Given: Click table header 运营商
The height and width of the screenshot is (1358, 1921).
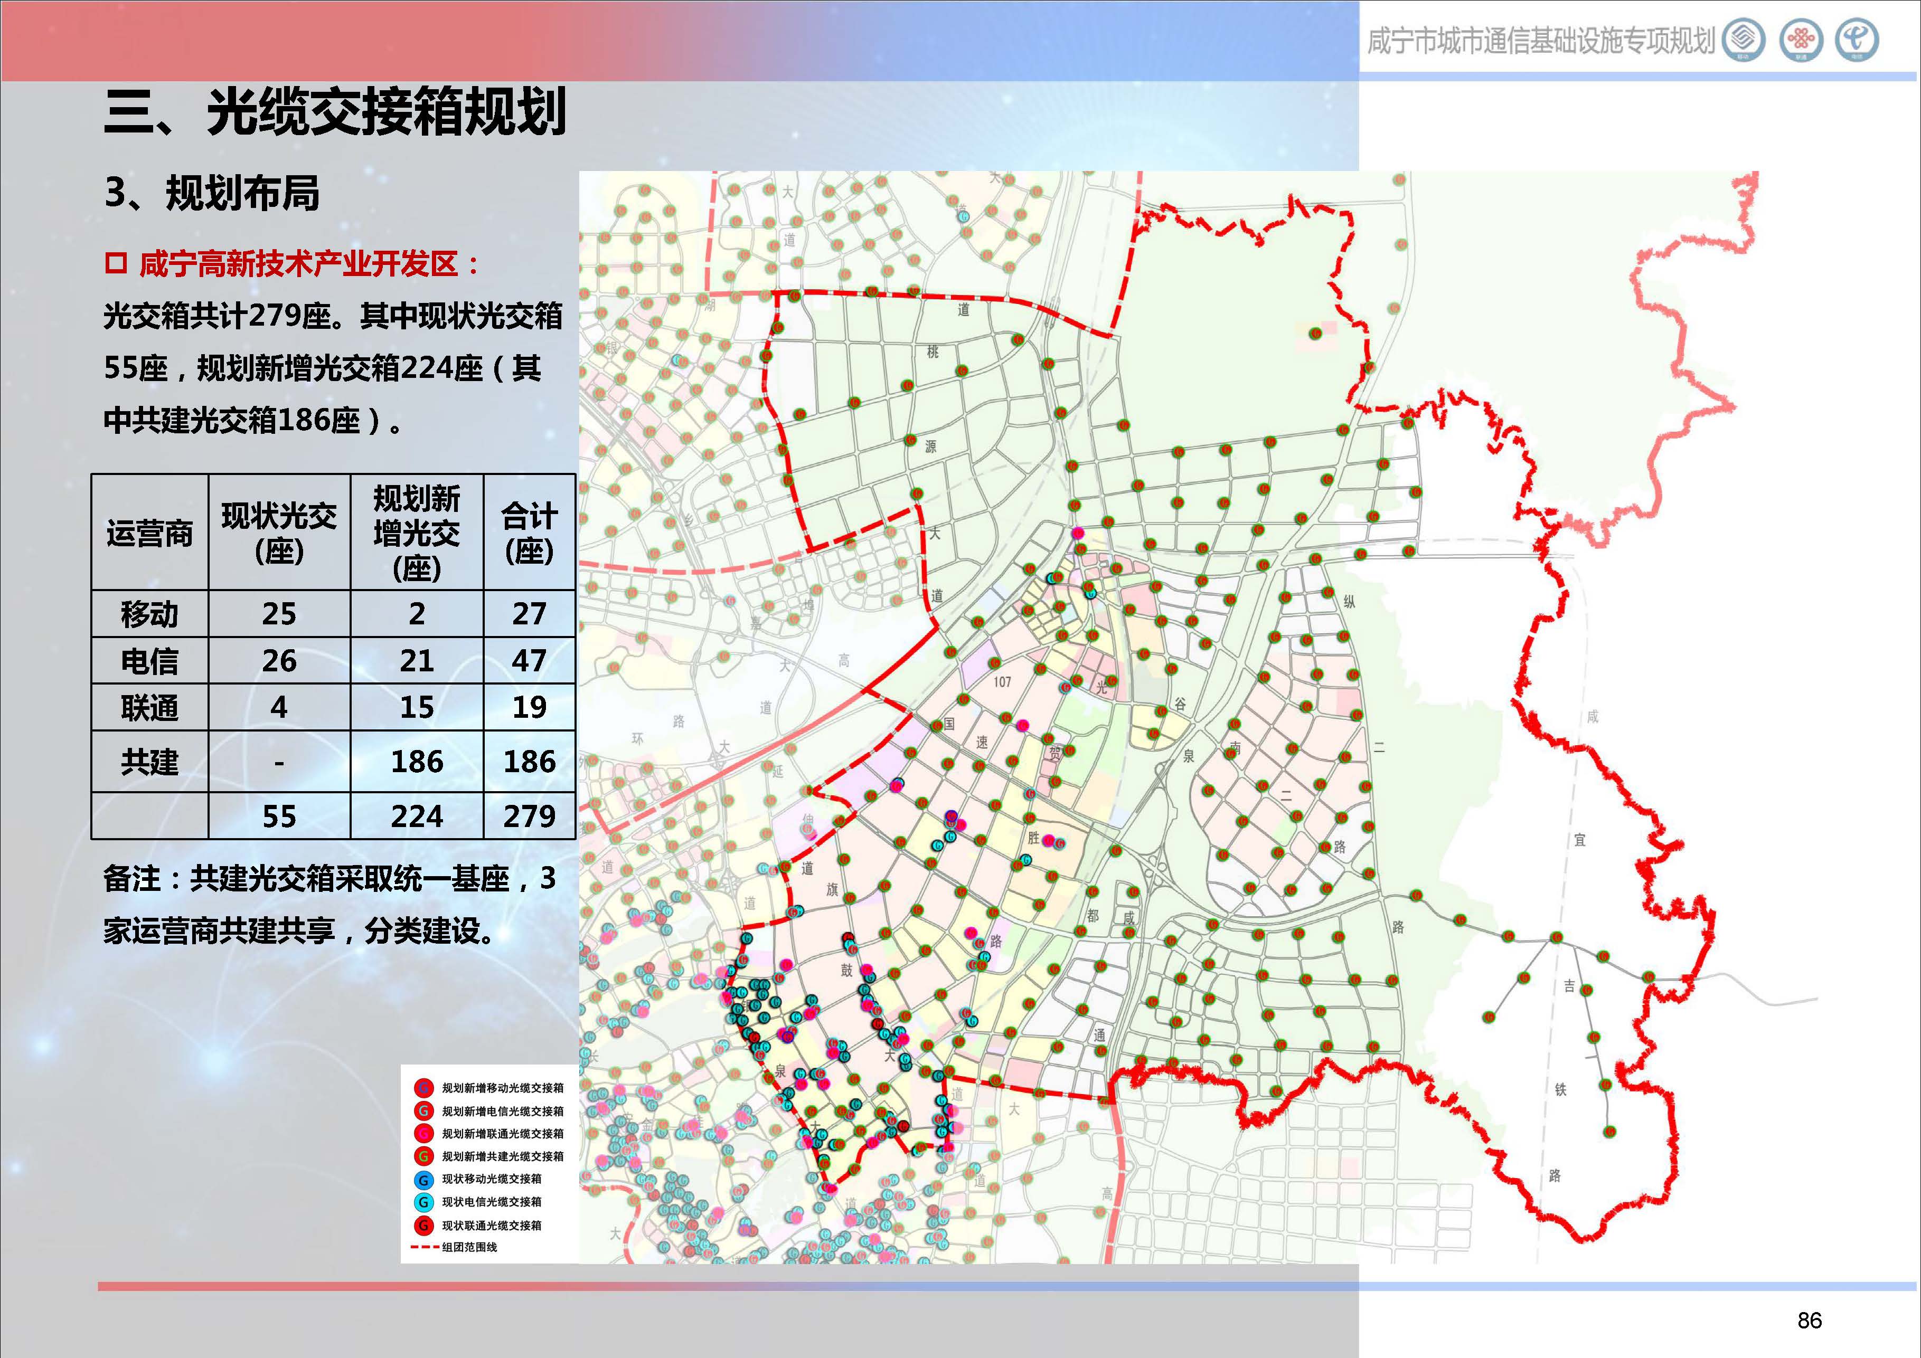Looking at the screenshot, I should click(x=150, y=534).
